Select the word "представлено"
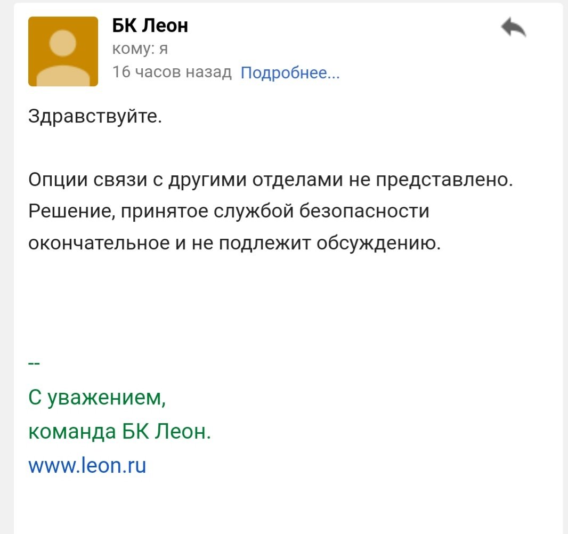This screenshot has width=568, height=534. [x=444, y=180]
